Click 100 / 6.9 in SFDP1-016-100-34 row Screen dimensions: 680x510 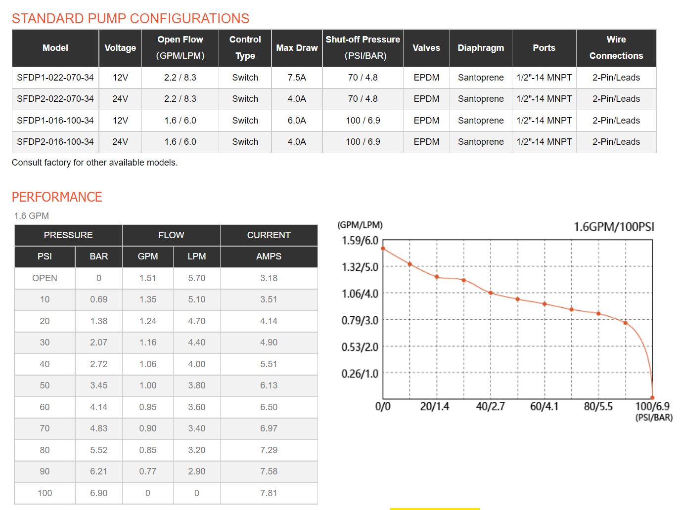(363, 121)
